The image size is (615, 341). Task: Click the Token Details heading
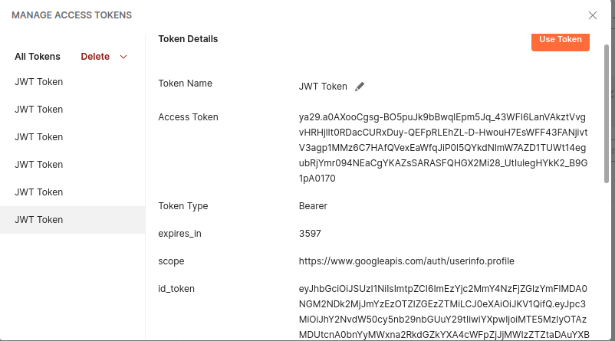pyautogui.click(x=188, y=39)
